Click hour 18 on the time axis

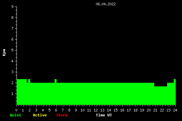[135, 110]
